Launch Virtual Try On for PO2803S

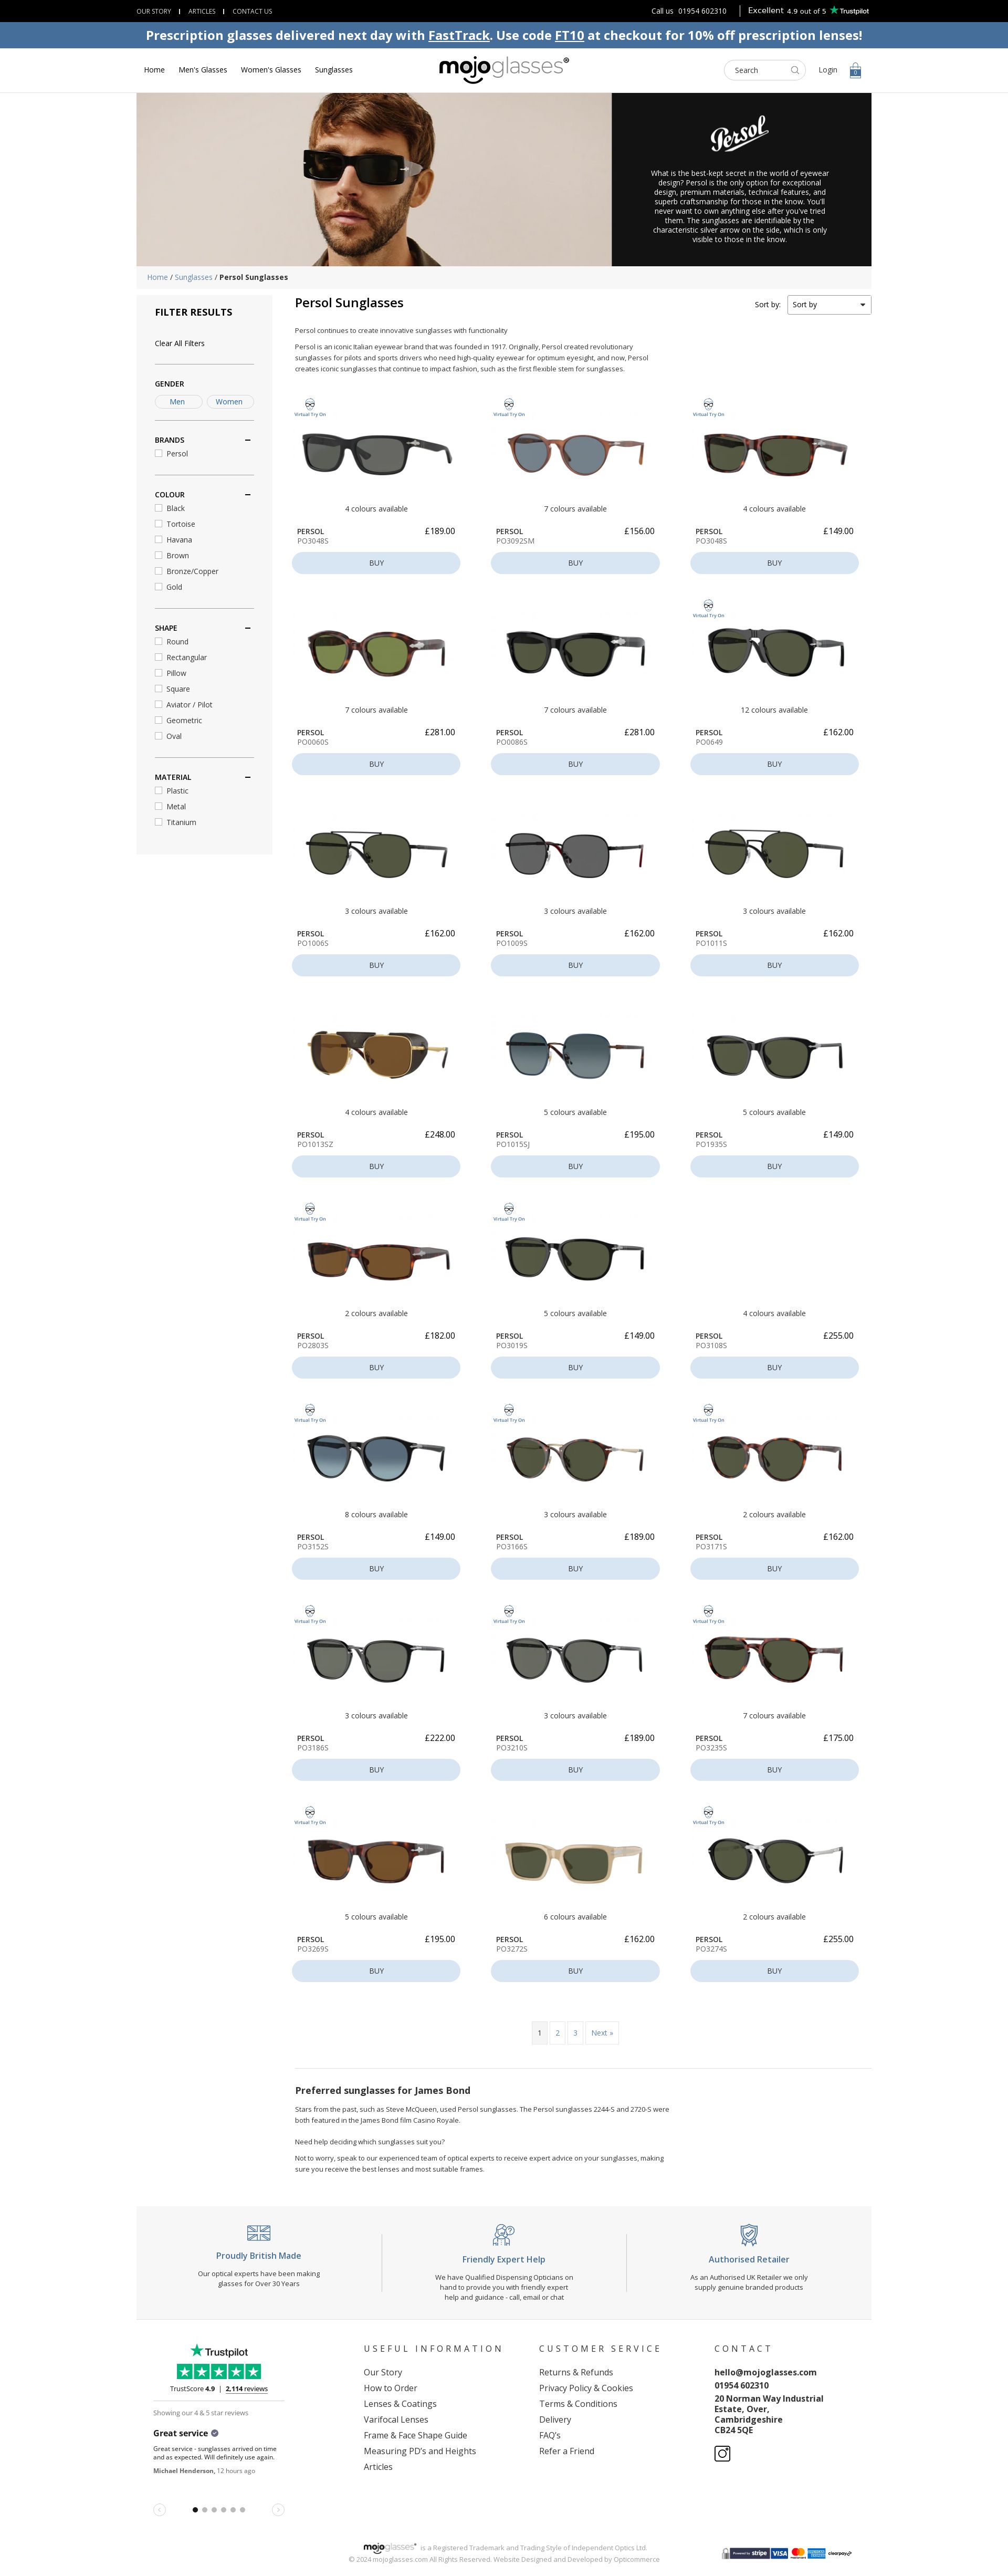[x=310, y=1212]
